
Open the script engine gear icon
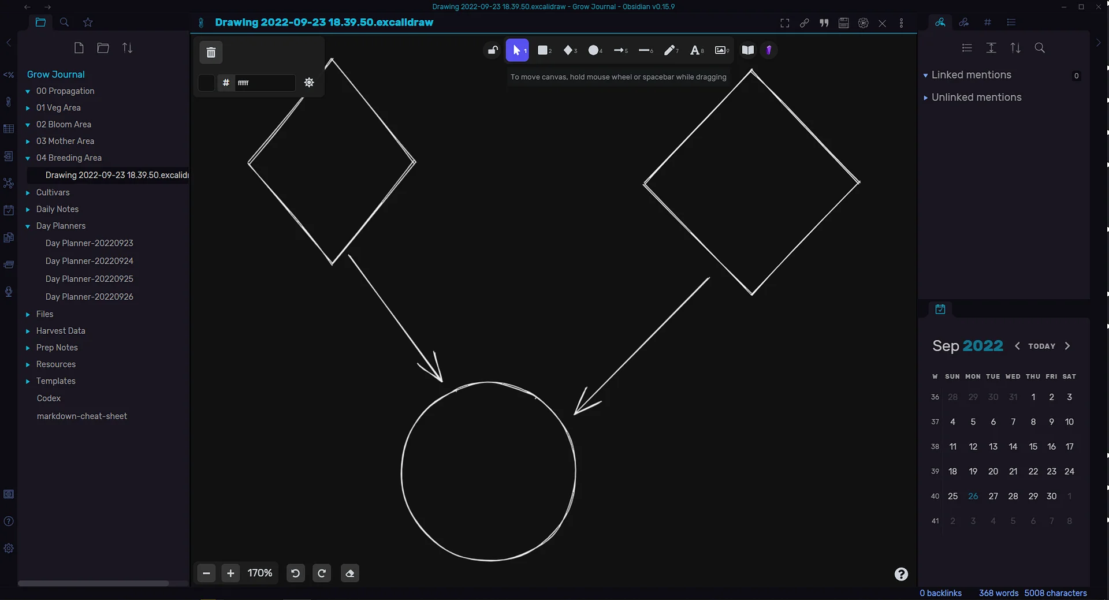(x=863, y=23)
